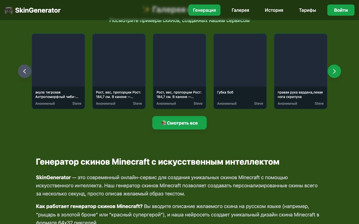
Task: Open the правая рука вардена skin thumbnail
Action: 301,60
